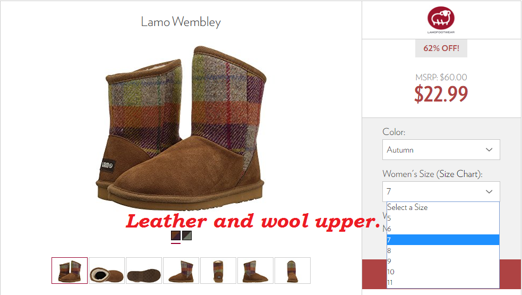The image size is (522, 295).
Task: Select the thumbnail showing boot top opening
Action: click(107, 271)
